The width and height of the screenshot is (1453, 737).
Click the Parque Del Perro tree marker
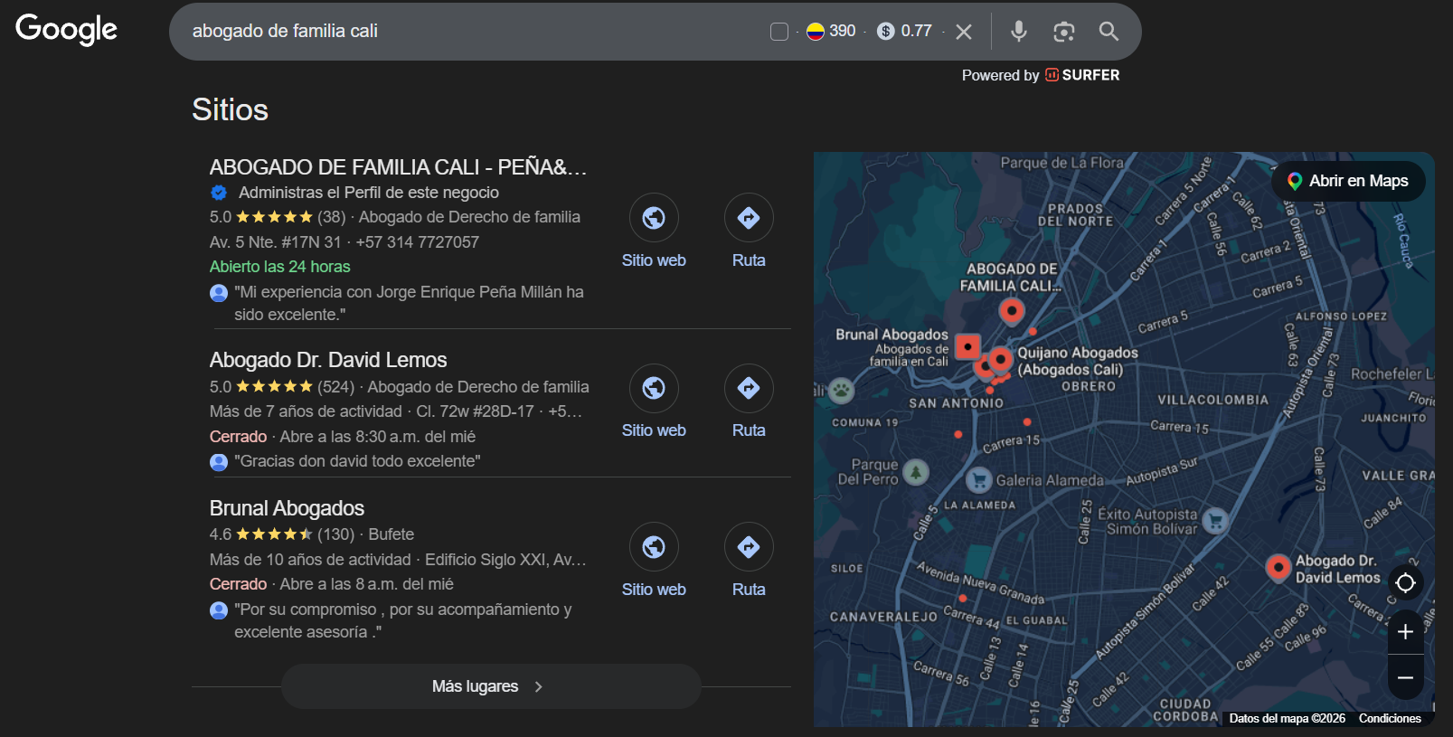click(x=916, y=472)
